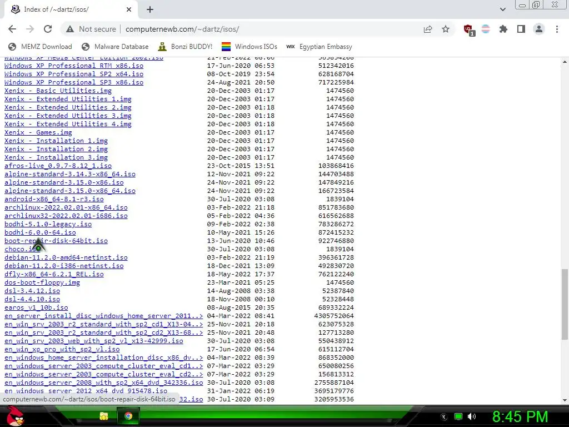Image resolution: width=569 pixels, height=427 pixels.
Task: Open Xenix - Basic Utilities.img link
Action: pyautogui.click(x=58, y=91)
